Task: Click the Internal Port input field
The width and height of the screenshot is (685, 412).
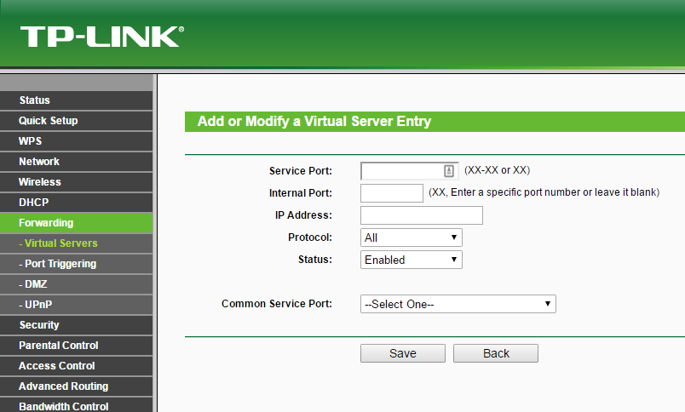Action: tap(392, 193)
